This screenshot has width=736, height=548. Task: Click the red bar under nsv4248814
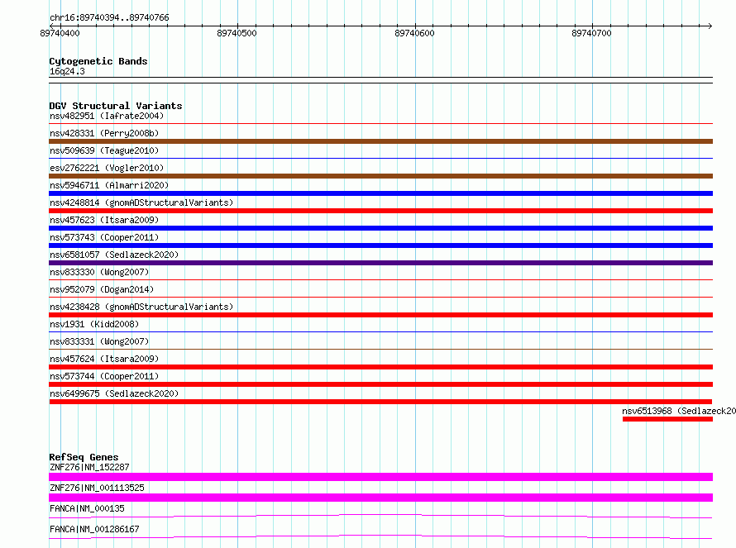coord(380,211)
